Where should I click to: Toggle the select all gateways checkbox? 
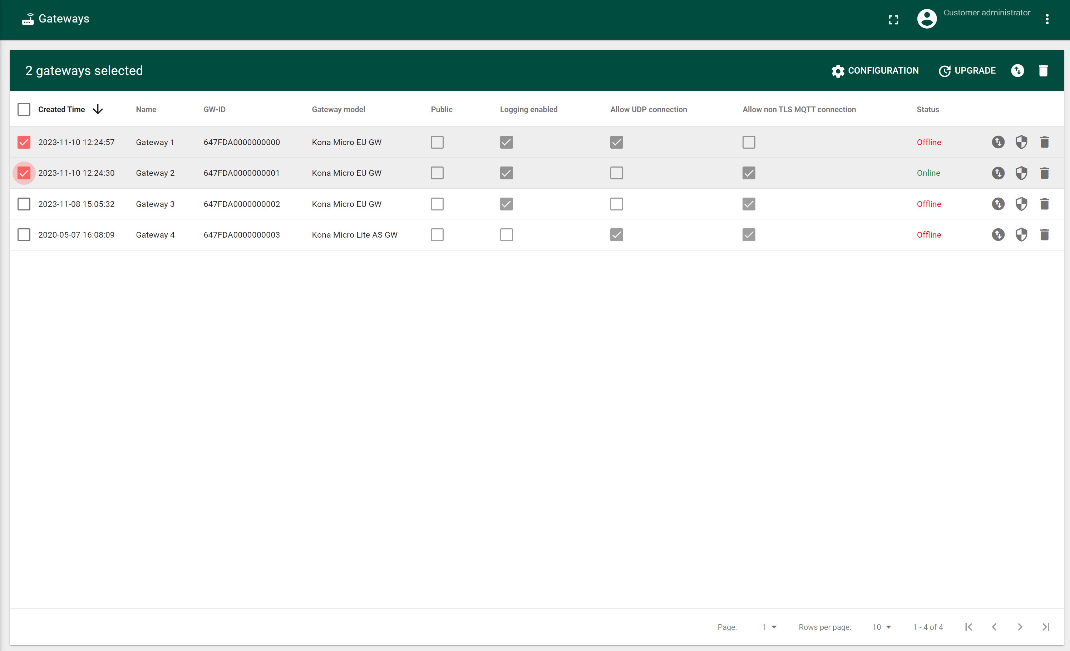[x=24, y=109]
